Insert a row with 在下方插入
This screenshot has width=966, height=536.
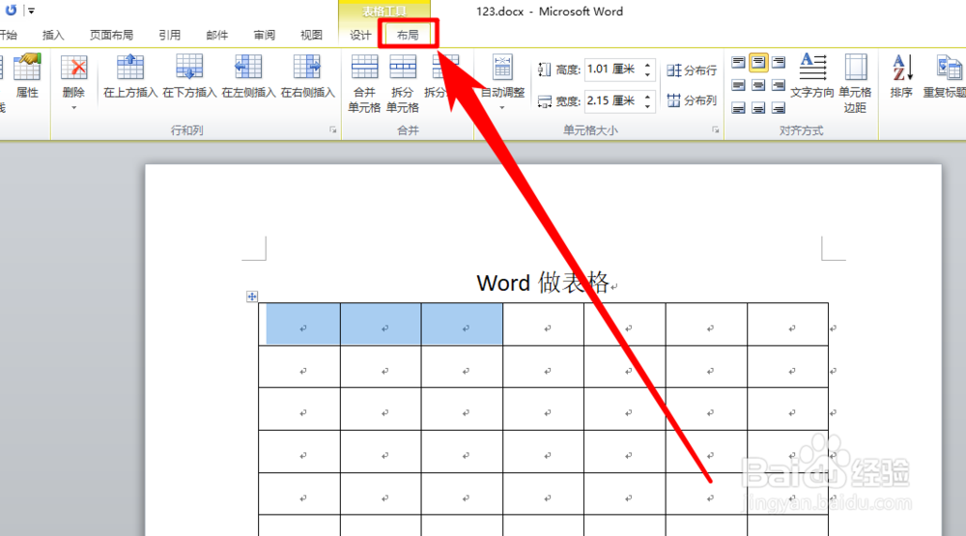(189, 76)
